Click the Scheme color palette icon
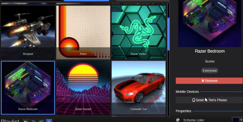Screen dimensions: 243x122 [178, 120]
